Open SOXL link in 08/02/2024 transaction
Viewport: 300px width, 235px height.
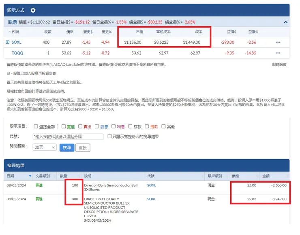click(x=152, y=199)
